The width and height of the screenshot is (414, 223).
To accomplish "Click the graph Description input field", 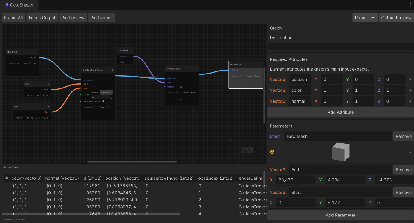I will pyautogui.click(x=340, y=47).
